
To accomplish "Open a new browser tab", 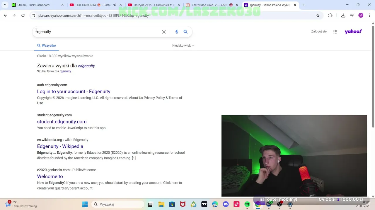I will (304, 5).
